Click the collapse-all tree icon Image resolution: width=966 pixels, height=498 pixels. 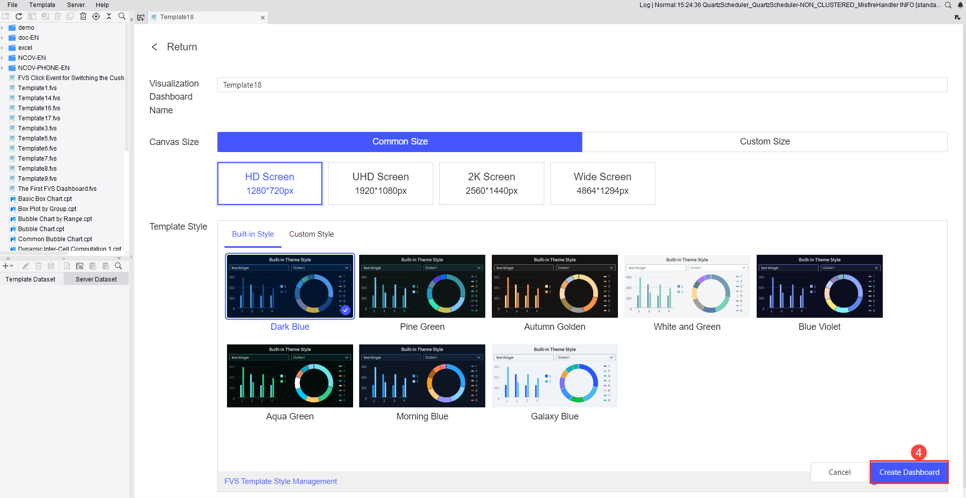[108, 17]
